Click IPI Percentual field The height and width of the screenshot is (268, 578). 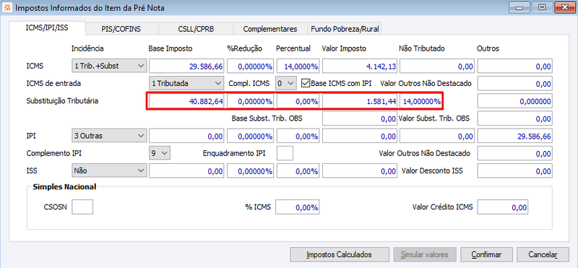298,136
